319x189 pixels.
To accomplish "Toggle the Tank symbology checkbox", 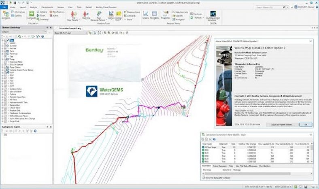I will click(5, 51).
